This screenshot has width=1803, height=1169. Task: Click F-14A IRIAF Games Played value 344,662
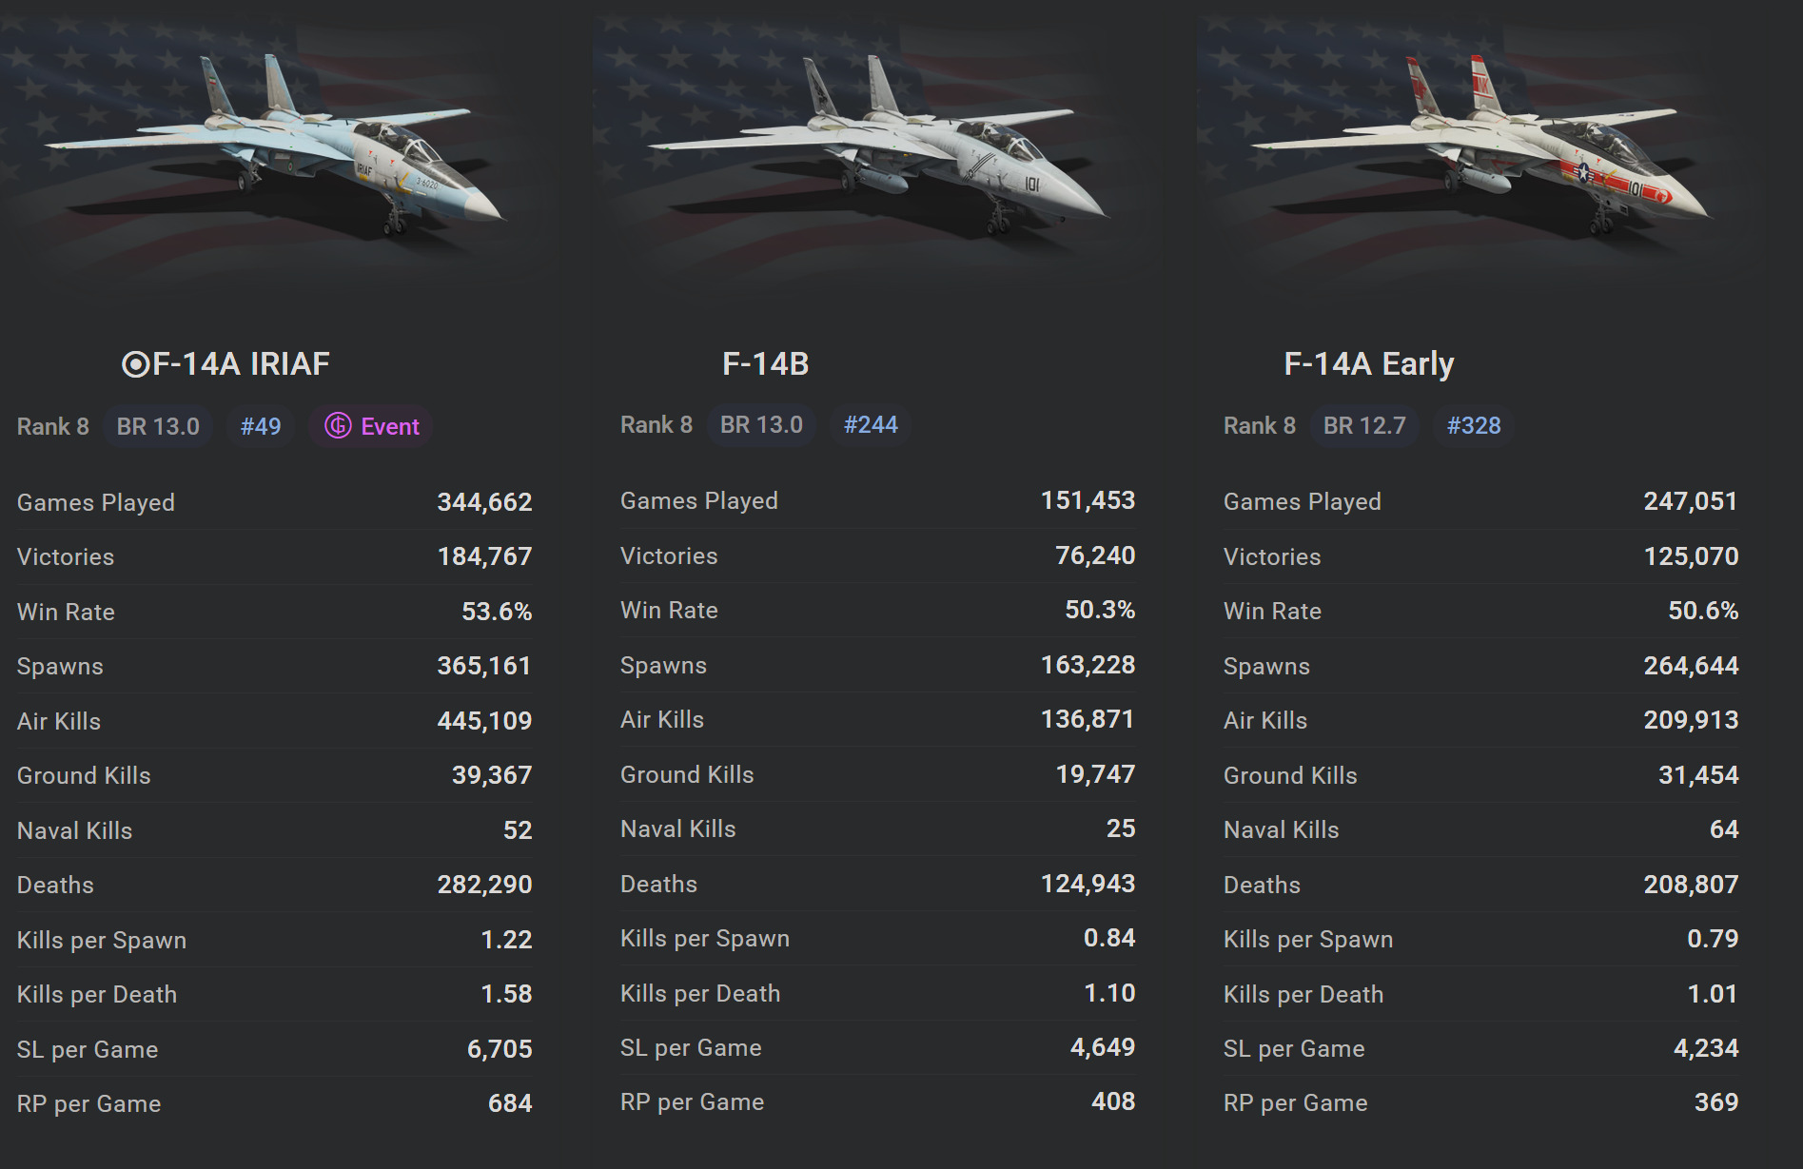484,502
